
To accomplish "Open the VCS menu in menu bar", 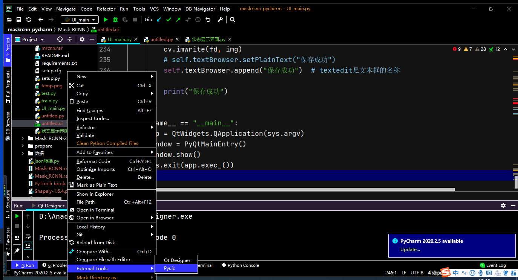I will [x=154, y=9].
